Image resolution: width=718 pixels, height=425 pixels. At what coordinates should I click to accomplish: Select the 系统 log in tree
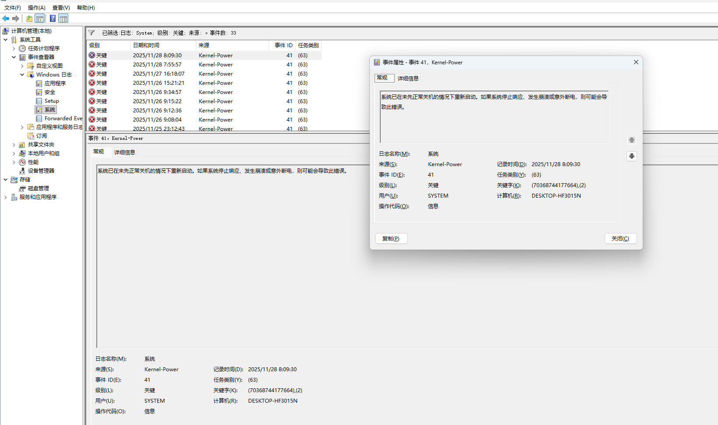[x=50, y=110]
